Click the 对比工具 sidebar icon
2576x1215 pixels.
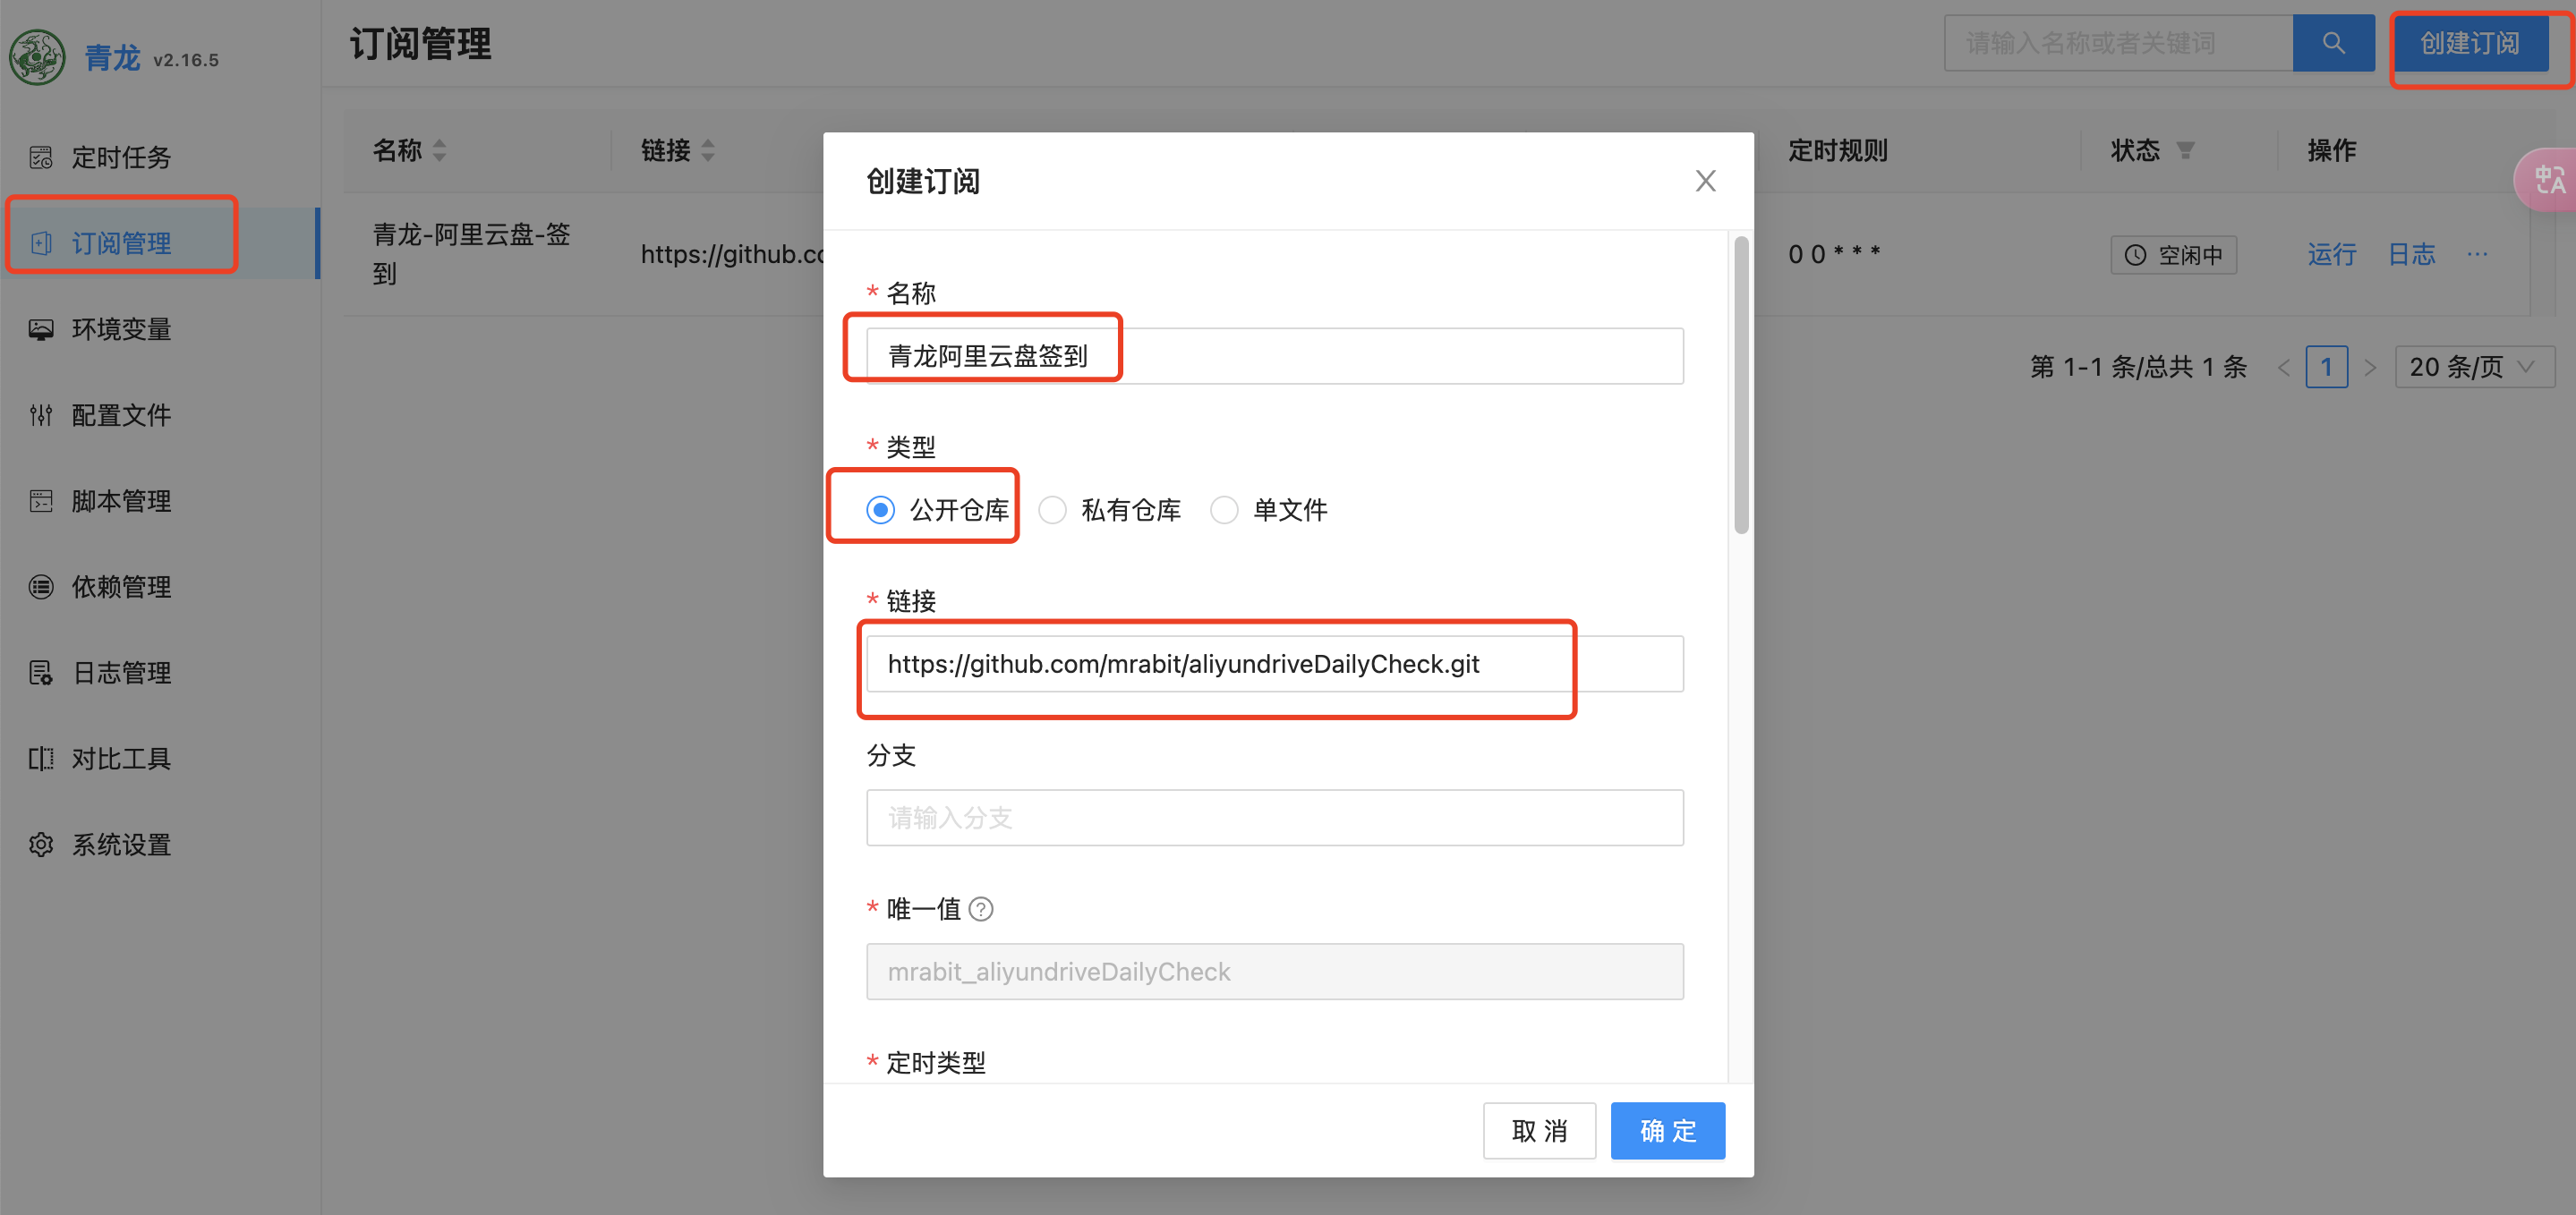coord(41,759)
